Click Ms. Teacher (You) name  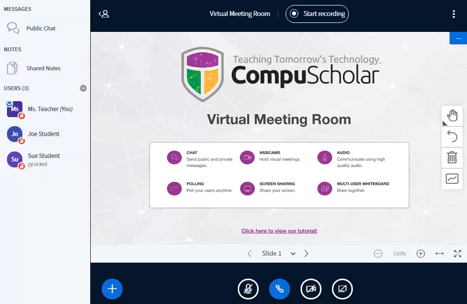[50, 109]
